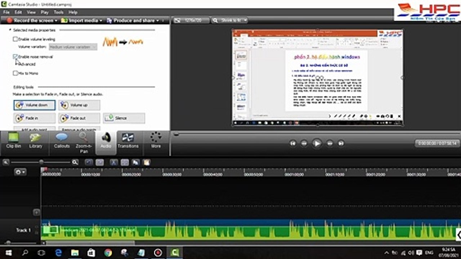Open the Transitions tab
The image size is (461, 259).
pos(128,141)
